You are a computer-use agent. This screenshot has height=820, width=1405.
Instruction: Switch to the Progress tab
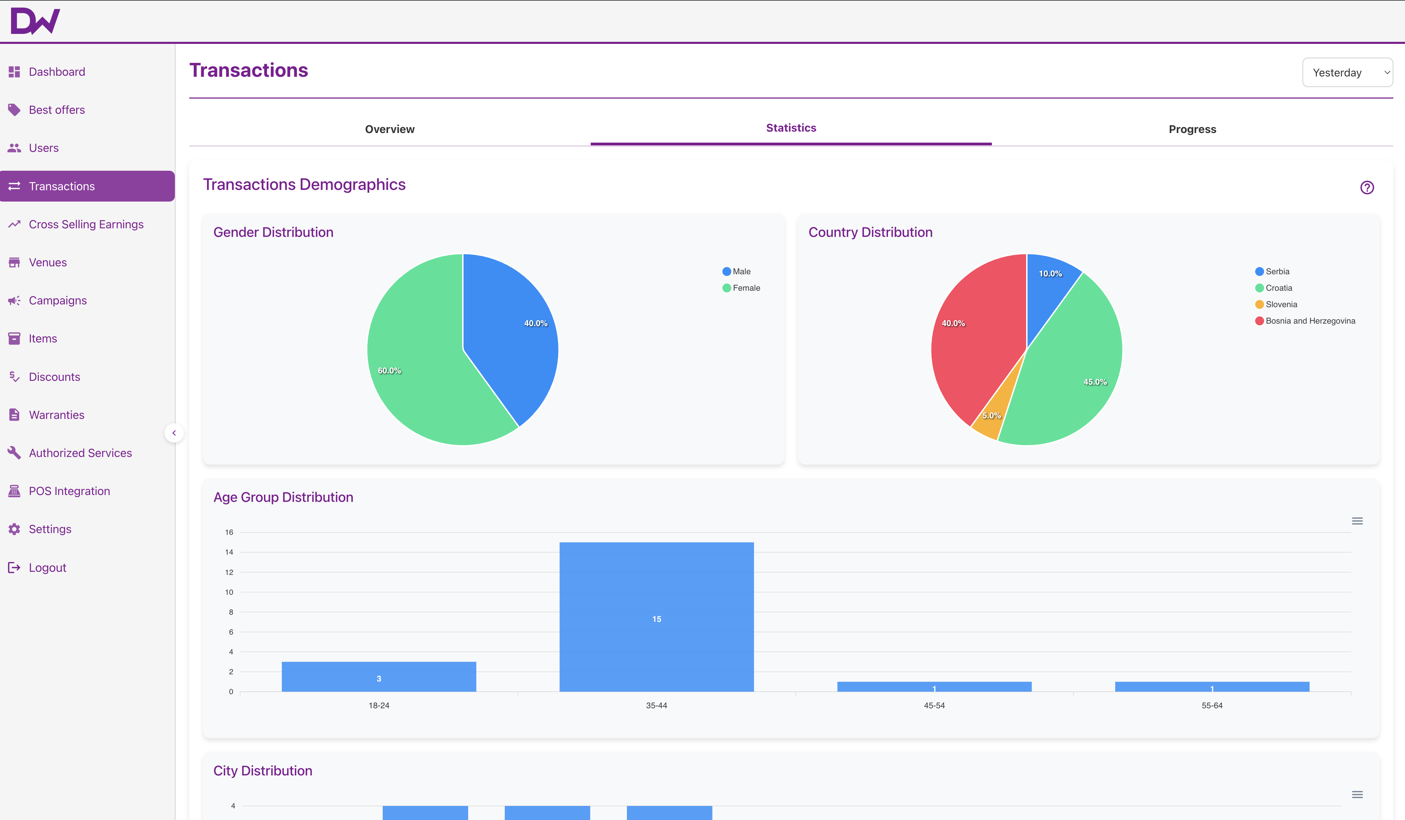click(x=1192, y=129)
